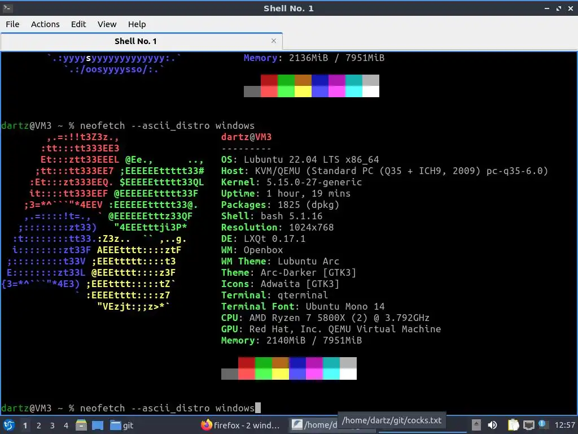Open the View menu

point(107,24)
